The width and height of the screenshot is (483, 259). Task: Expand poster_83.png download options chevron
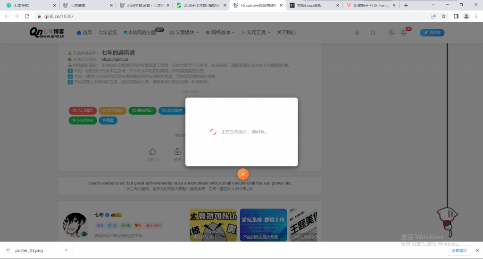(x=66, y=251)
